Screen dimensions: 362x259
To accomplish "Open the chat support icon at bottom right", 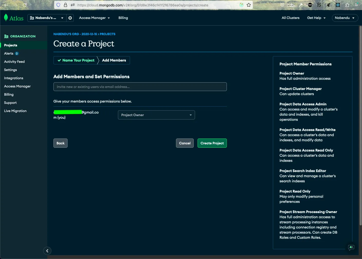I will pyautogui.click(x=351, y=247).
